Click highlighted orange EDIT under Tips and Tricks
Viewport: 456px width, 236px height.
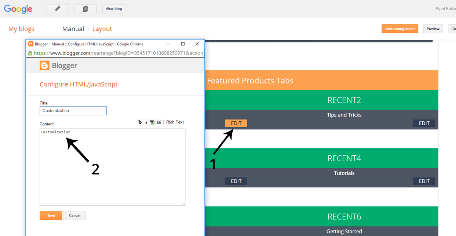coord(236,123)
